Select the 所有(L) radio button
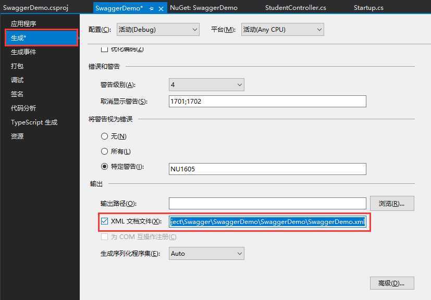The height and width of the screenshot is (300, 431). pyautogui.click(x=104, y=151)
